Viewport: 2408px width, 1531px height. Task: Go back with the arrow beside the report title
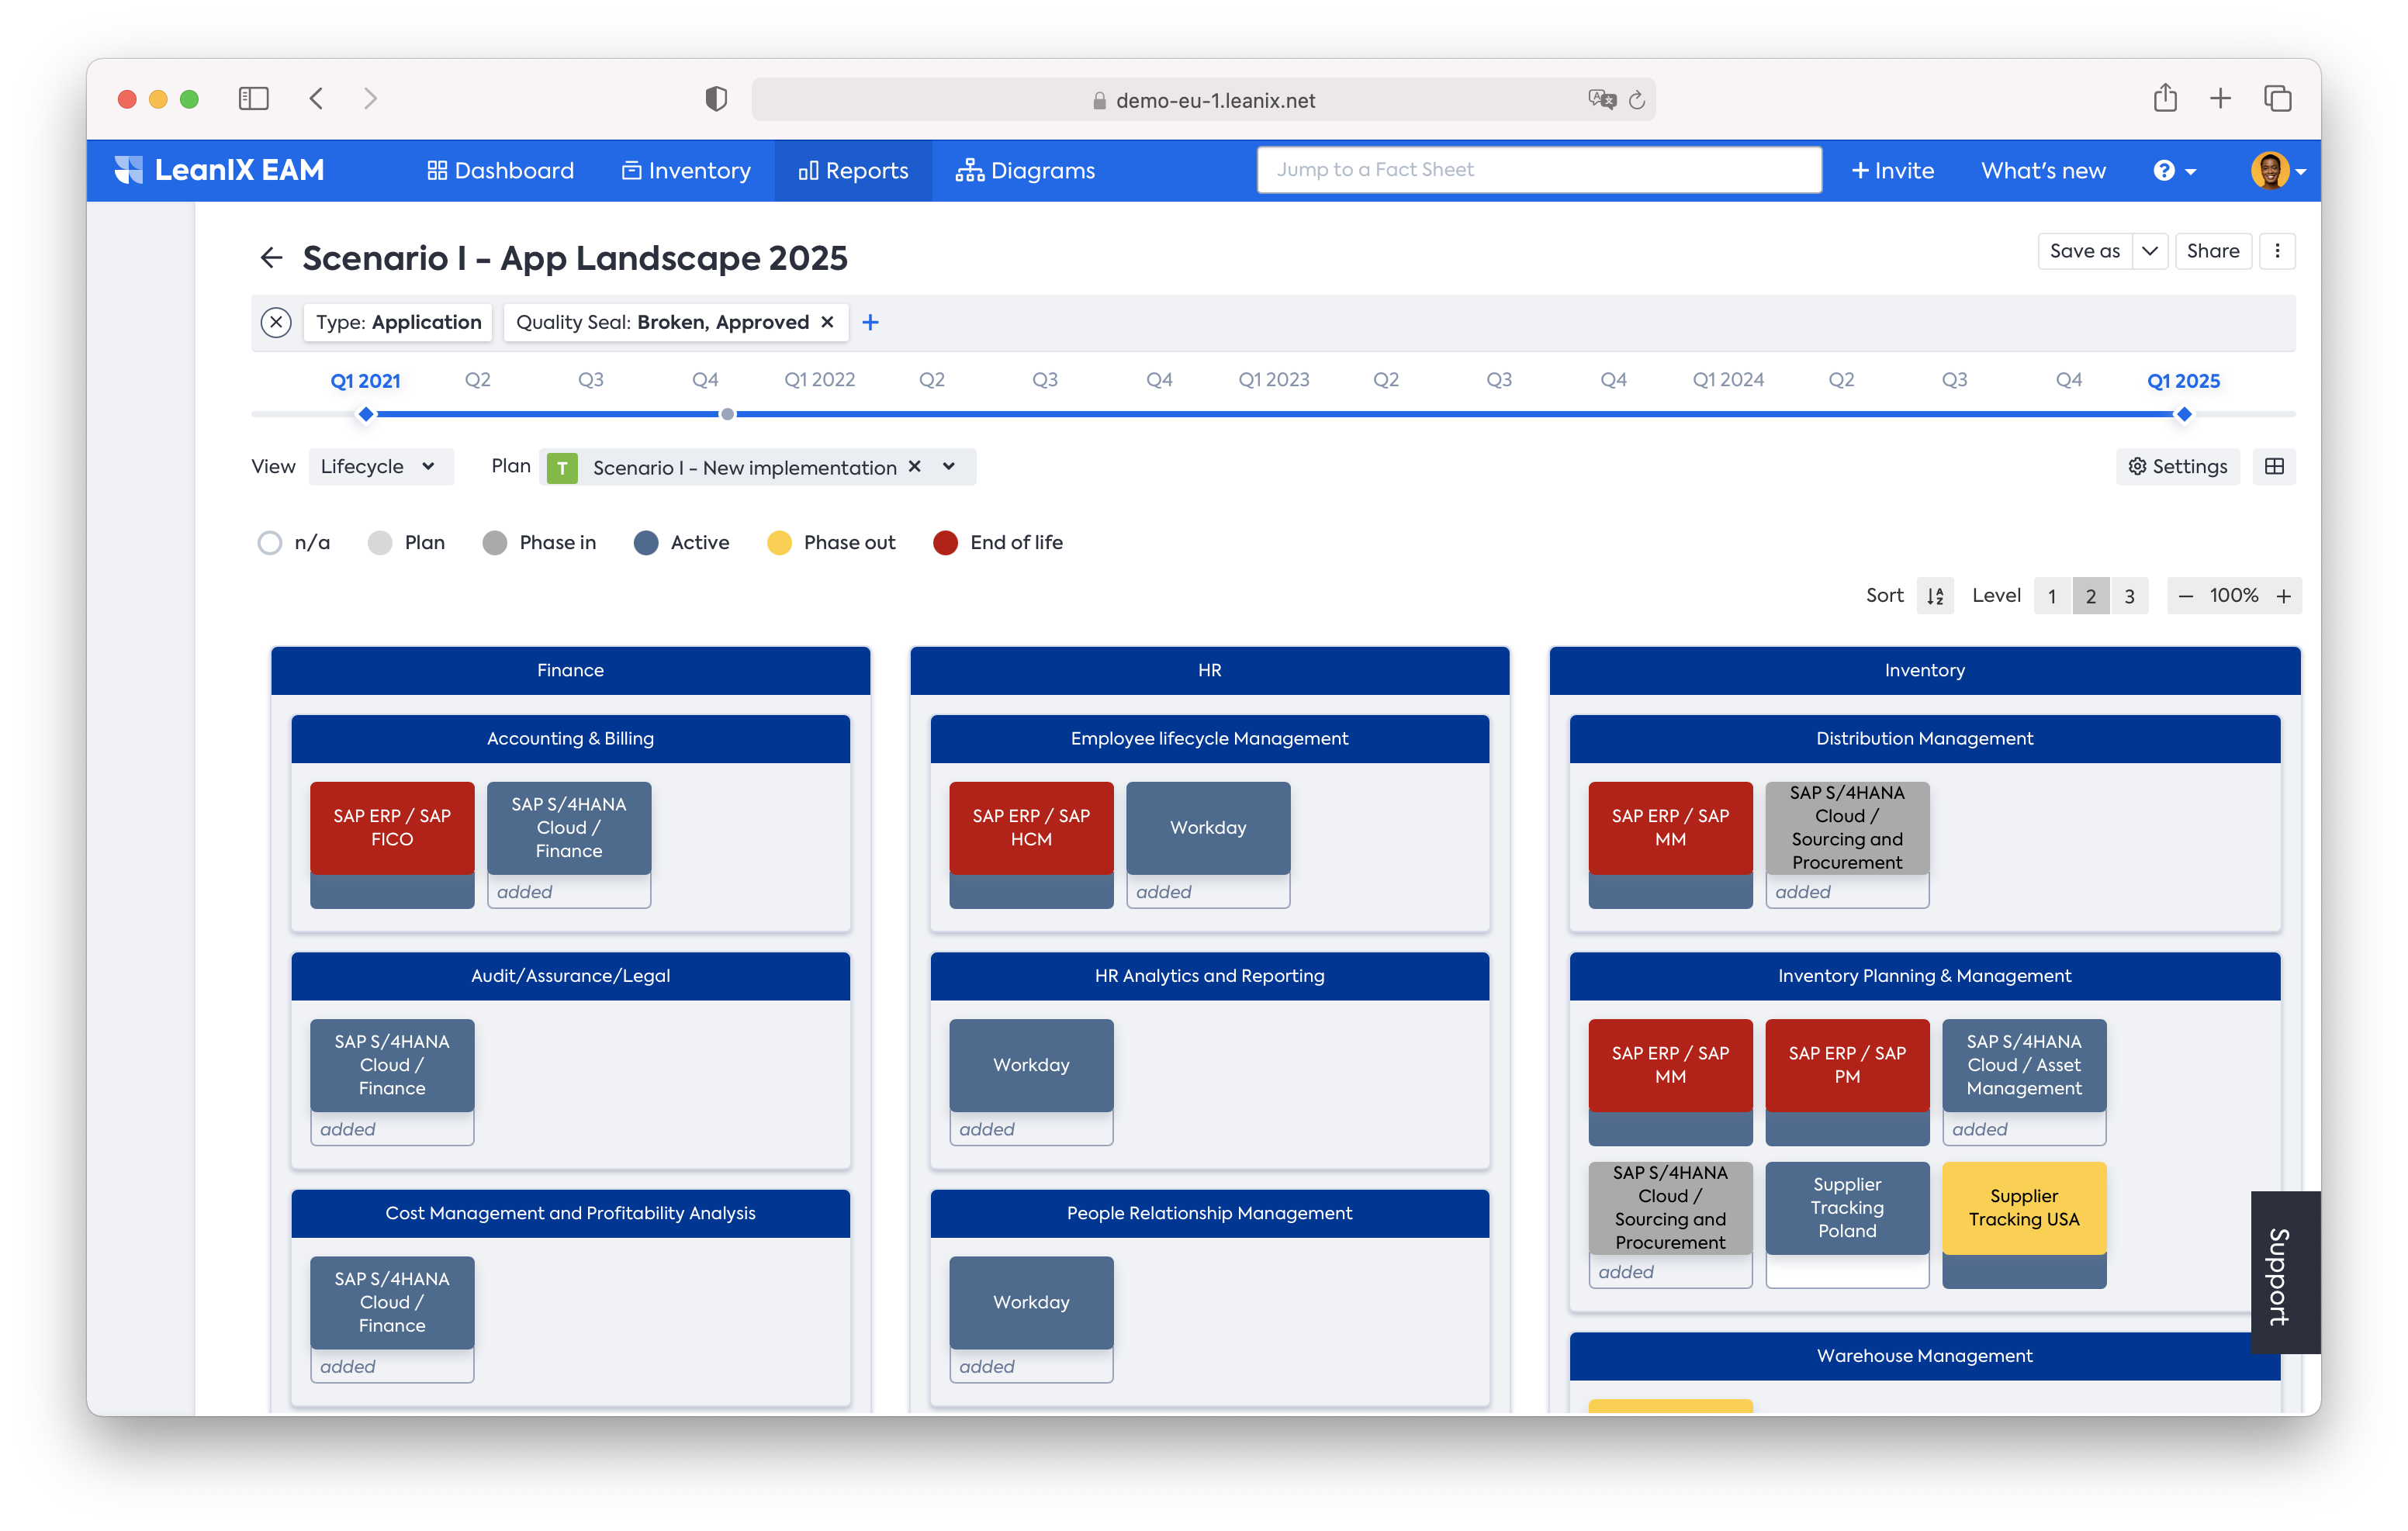coord(271,258)
